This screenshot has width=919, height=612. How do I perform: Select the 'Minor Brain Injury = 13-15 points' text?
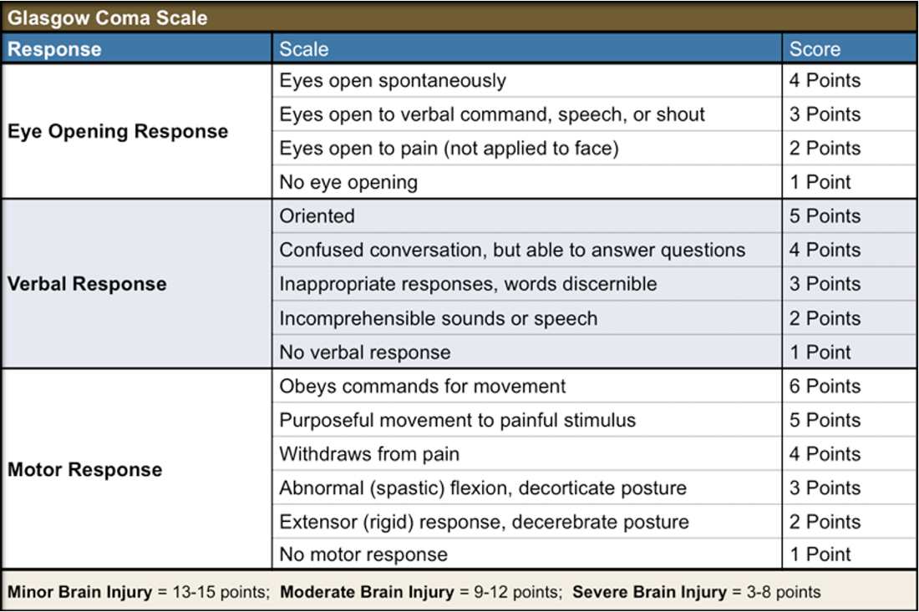[135, 592]
